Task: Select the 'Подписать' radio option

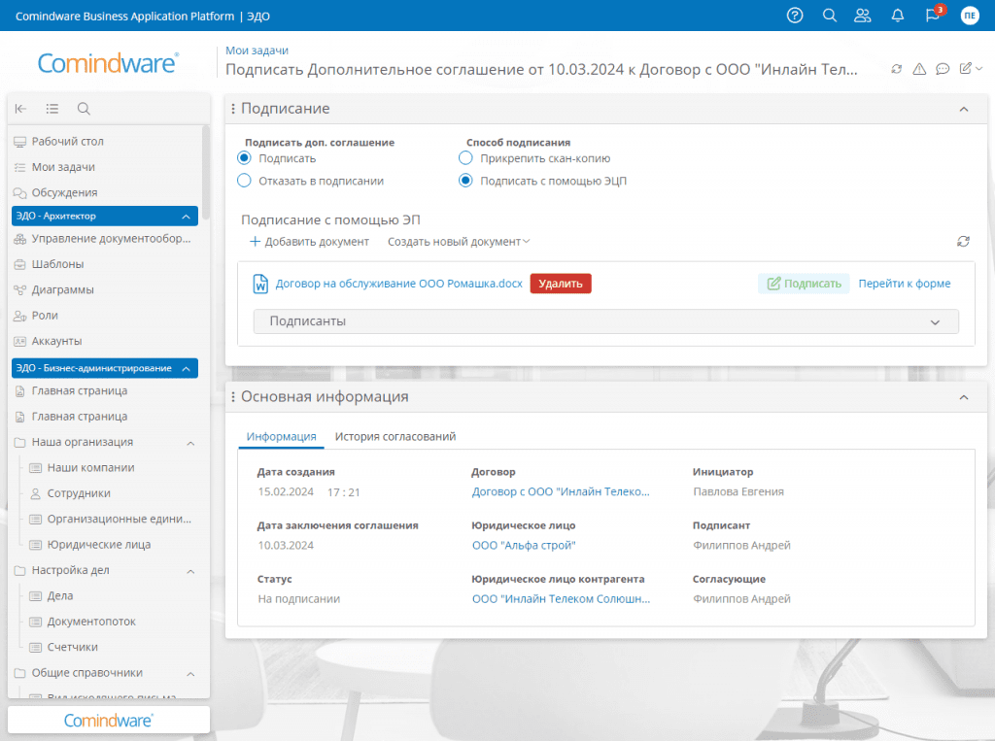Action: (x=243, y=158)
